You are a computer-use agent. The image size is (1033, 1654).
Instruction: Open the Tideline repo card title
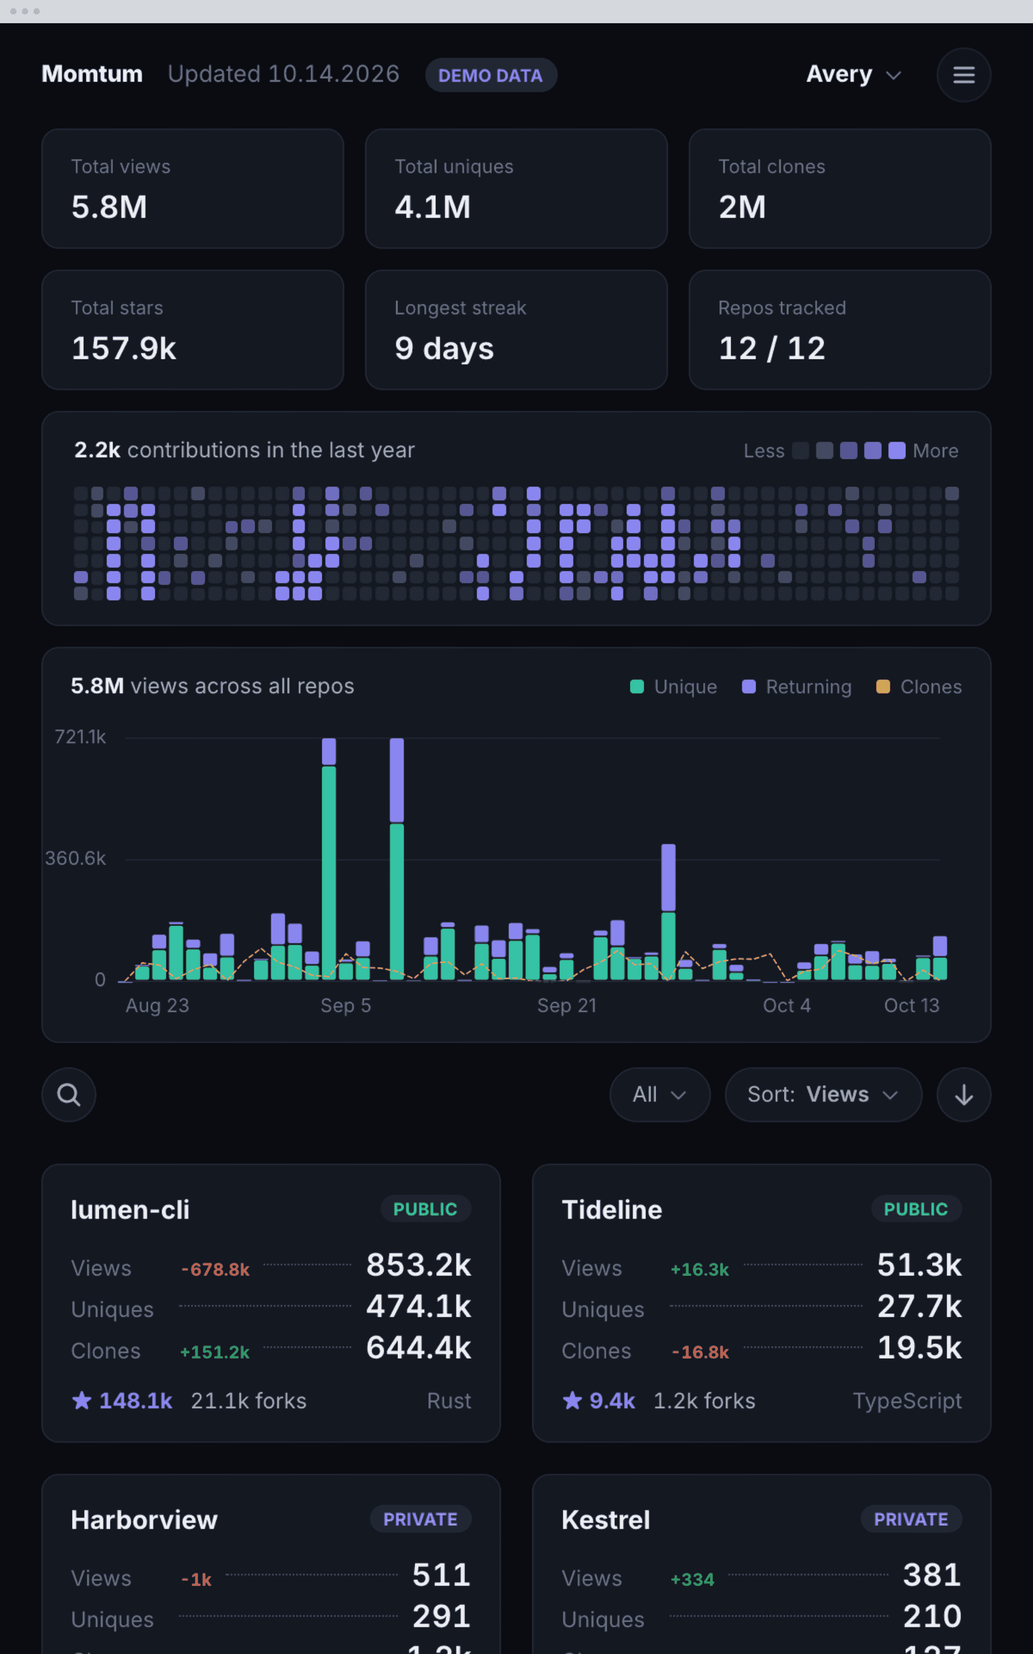[611, 1209]
